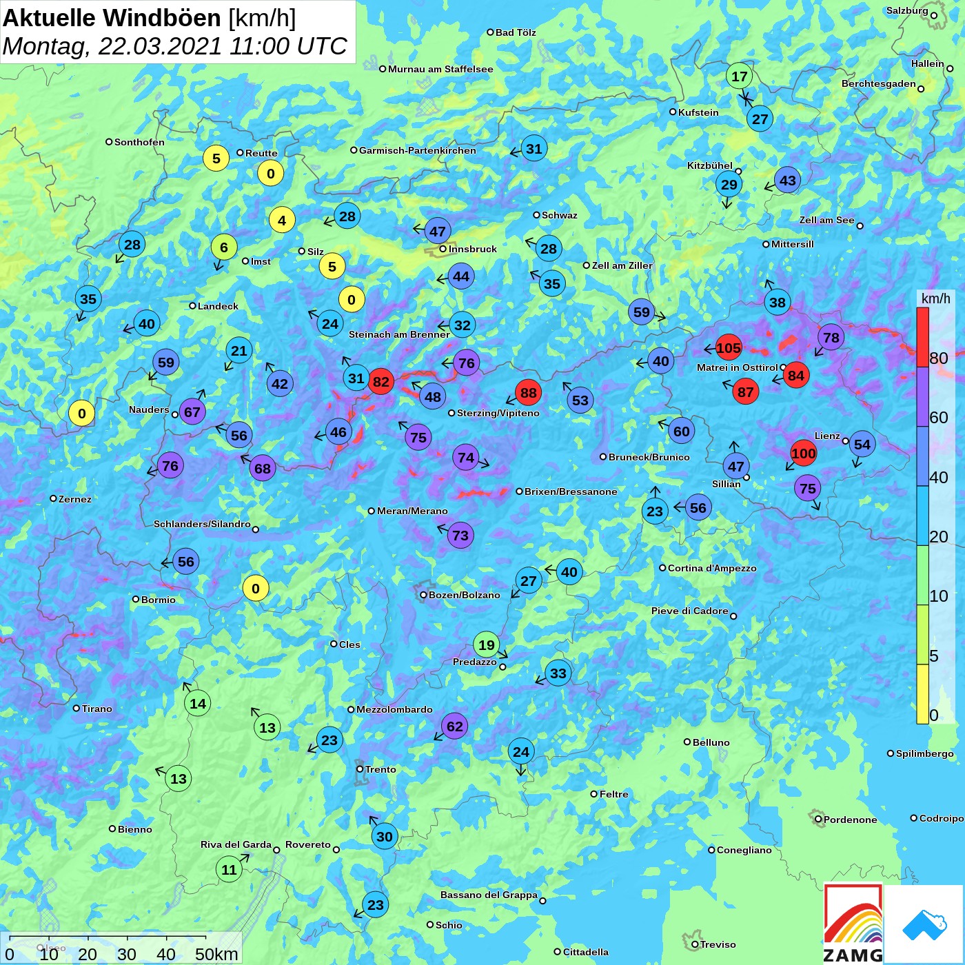
Task: Click the blue 38 gust marker
Action: (x=777, y=303)
